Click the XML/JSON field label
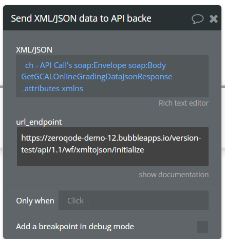 (34, 50)
